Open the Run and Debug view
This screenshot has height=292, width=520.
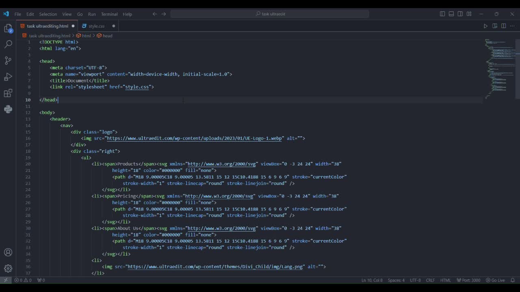click(x=8, y=77)
